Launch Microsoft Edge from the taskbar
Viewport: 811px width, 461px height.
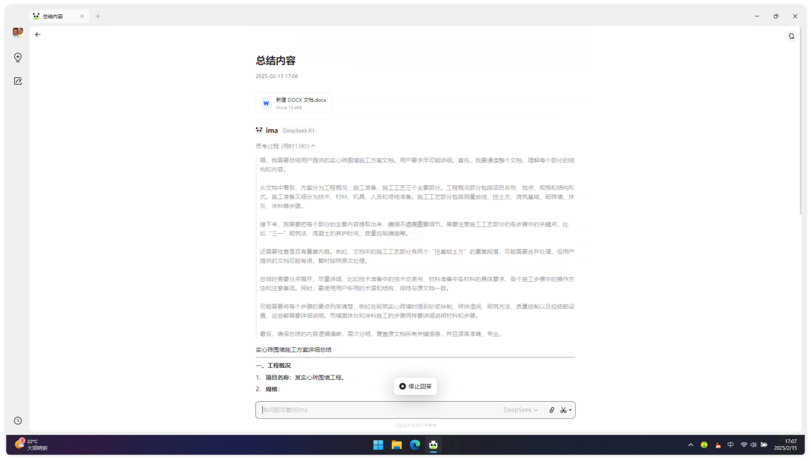coord(415,445)
